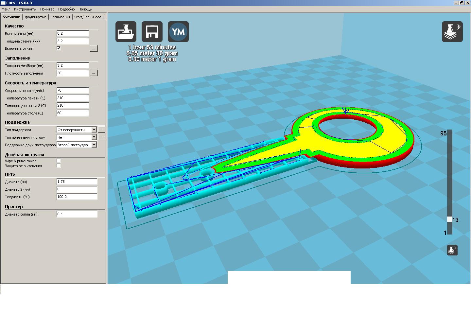The image size is (471, 314).
Task: Restore the window using title bar button
Action: pos(462,3)
